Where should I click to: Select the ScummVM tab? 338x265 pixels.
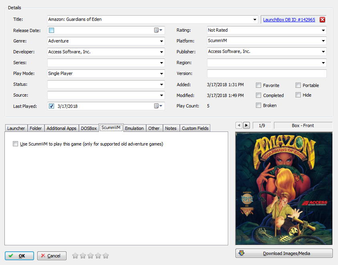(x=111, y=127)
